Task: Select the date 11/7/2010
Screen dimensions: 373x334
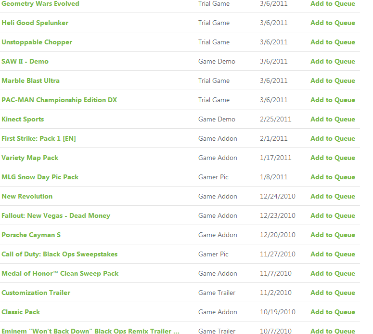Action: tap(276, 274)
